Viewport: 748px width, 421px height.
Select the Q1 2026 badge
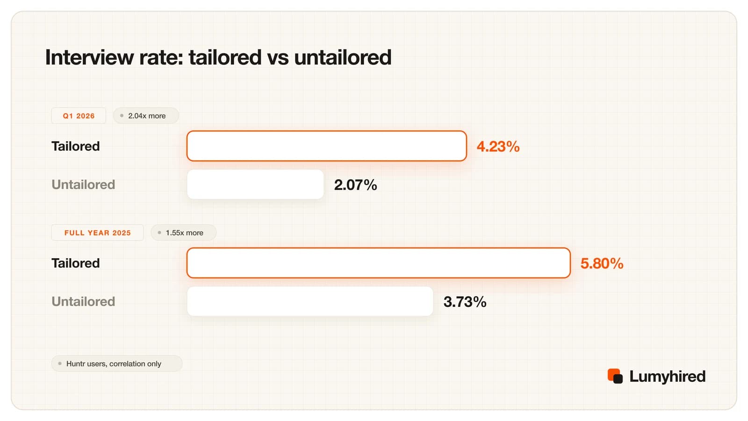point(79,116)
